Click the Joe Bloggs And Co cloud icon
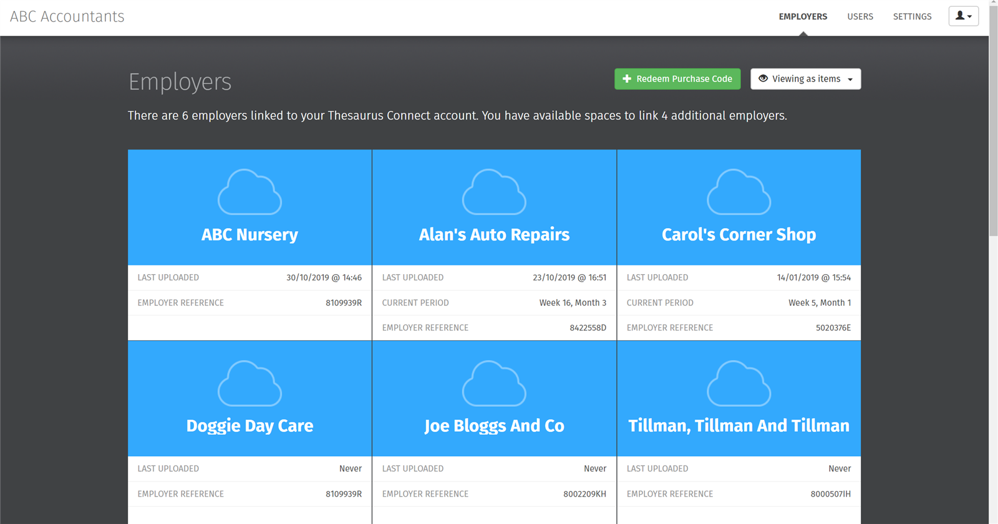Viewport: 998px width, 524px height. tap(494, 384)
